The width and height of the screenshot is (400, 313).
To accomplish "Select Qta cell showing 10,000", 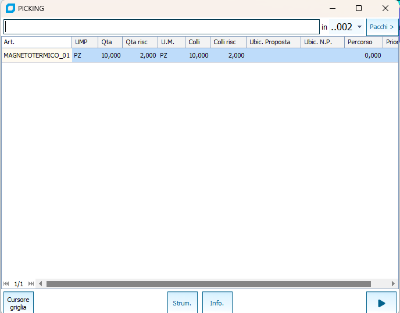I will [110, 55].
